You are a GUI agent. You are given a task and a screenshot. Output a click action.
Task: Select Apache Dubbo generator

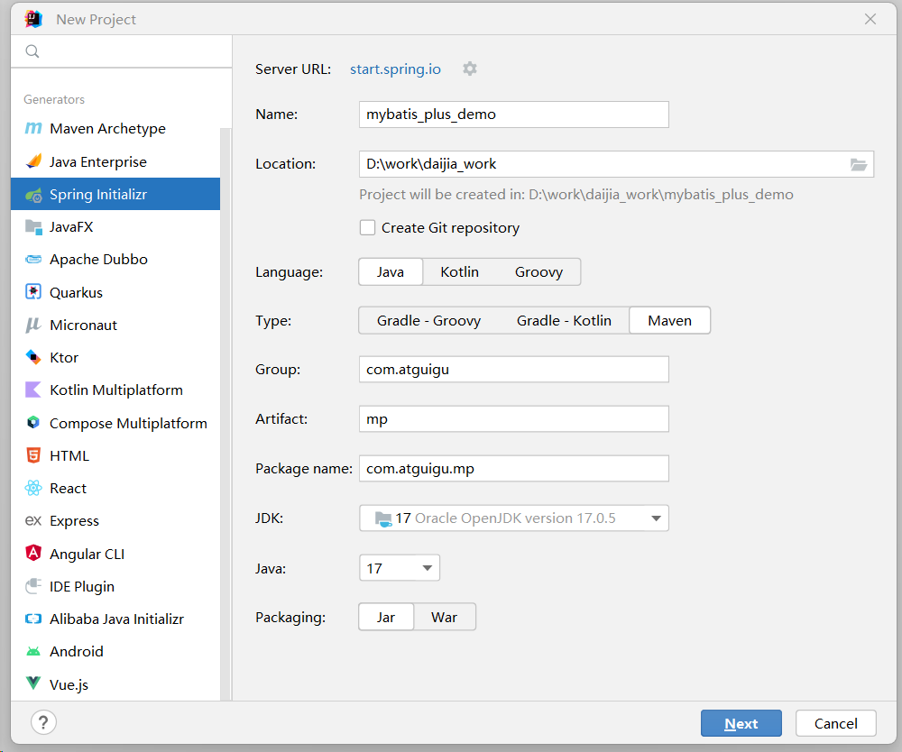point(115,260)
